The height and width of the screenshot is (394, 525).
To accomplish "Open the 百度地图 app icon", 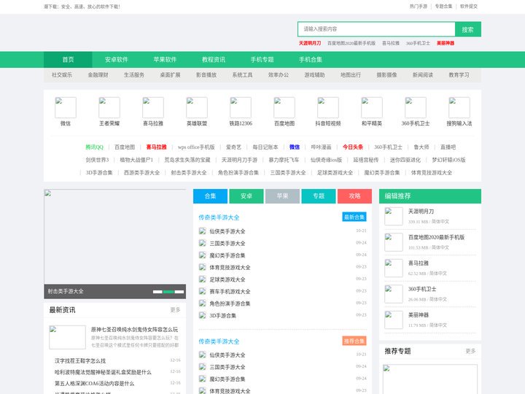I will tap(284, 107).
